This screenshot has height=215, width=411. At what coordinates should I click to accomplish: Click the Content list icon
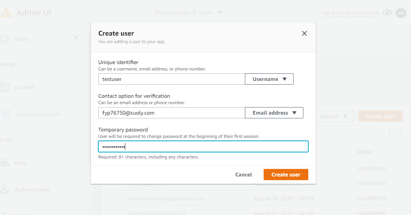tap(5, 88)
